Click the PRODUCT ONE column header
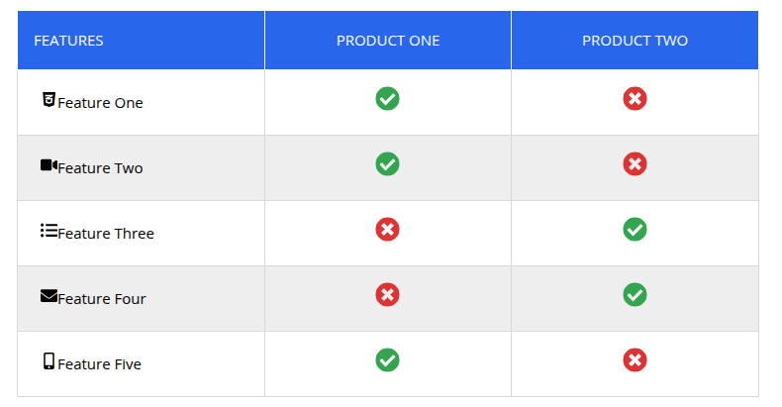Viewport: 782px width, 407px height. pos(388,41)
